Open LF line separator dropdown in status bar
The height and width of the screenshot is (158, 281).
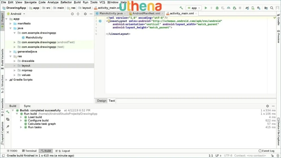pyautogui.click(x=218, y=156)
